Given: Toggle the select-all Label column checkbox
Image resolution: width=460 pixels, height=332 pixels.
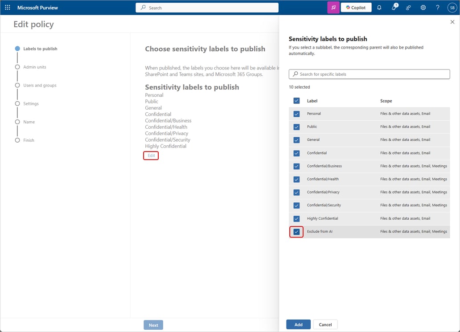Looking at the screenshot, I should pos(296,101).
